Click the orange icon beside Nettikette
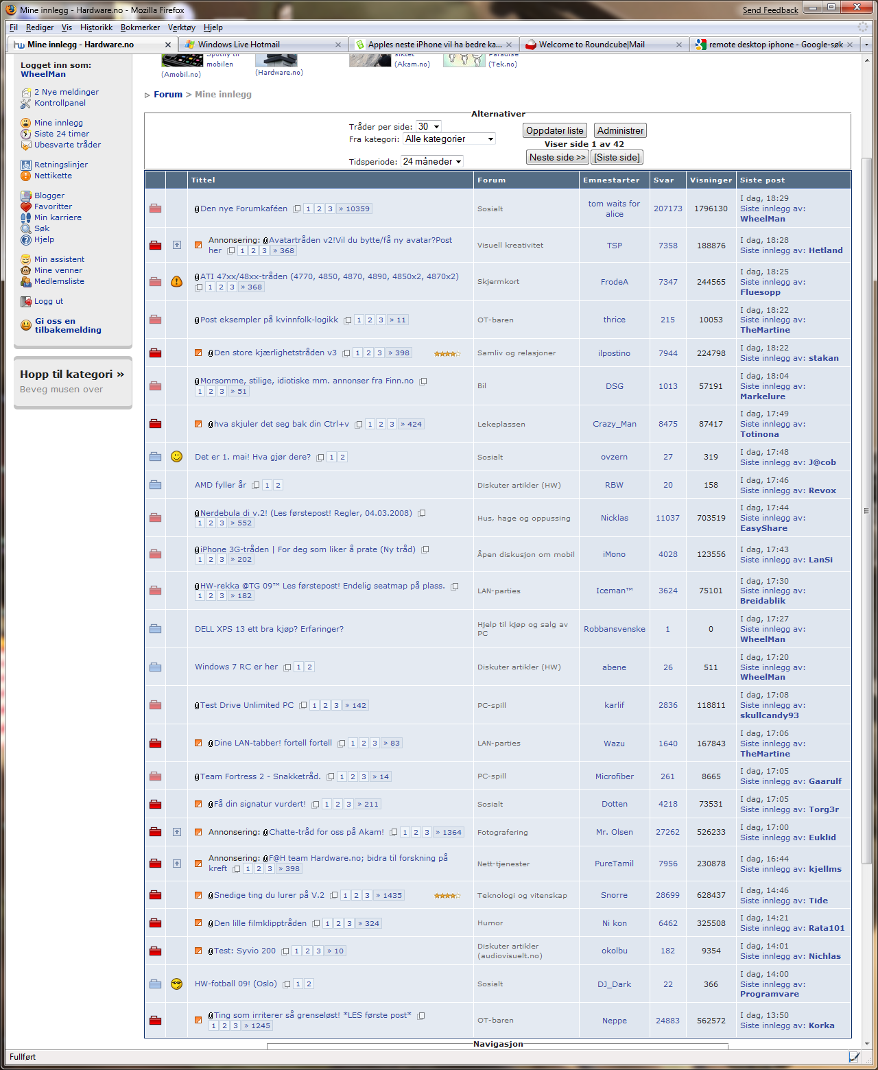This screenshot has width=878, height=1070. pyautogui.click(x=26, y=176)
